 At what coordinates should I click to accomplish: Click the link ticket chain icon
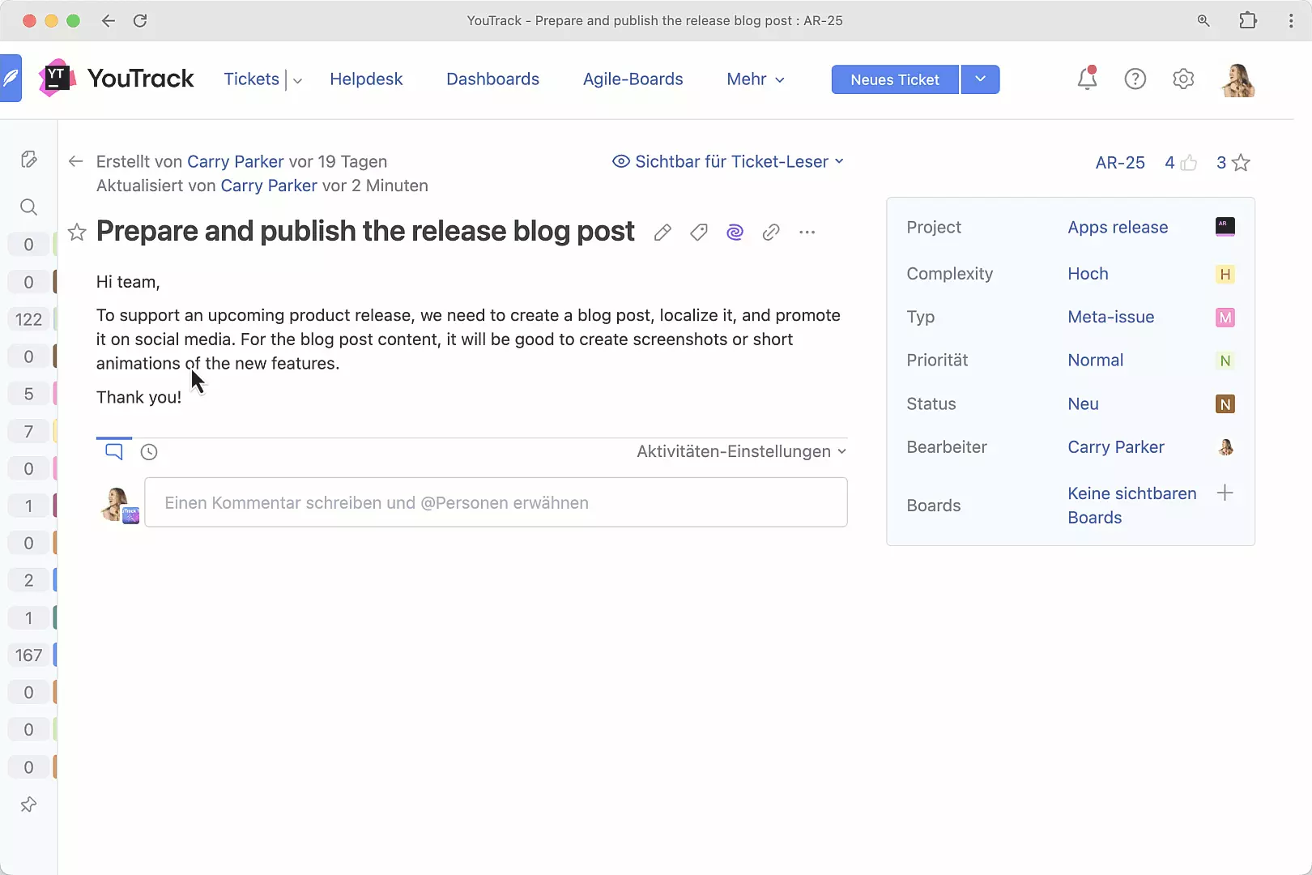tap(771, 233)
